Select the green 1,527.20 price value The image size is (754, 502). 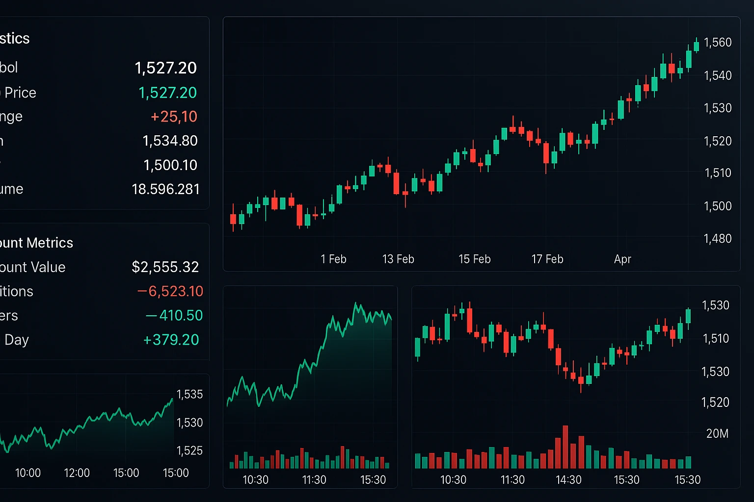[x=167, y=93]
